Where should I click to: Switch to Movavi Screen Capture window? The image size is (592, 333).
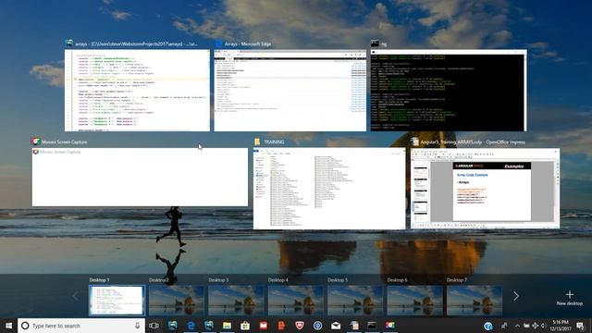coord(140,177)
